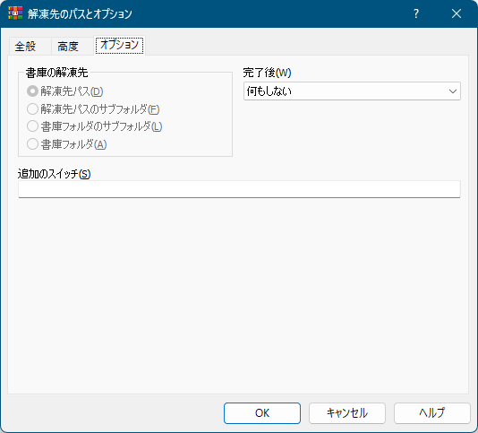Image resolution: width=478 pixels, height=433 pixels.
Task: Select the 解凍先パス(D) radio button
Action: pos(32,91)
